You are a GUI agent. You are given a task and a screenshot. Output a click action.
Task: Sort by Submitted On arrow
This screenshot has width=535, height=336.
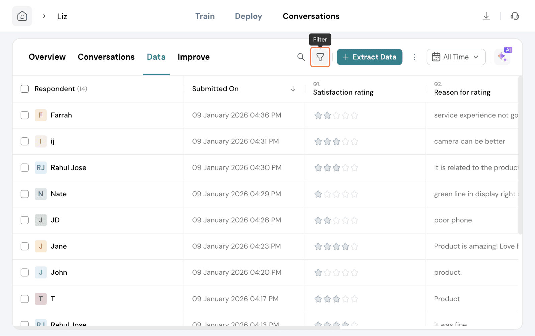[293, 89]
